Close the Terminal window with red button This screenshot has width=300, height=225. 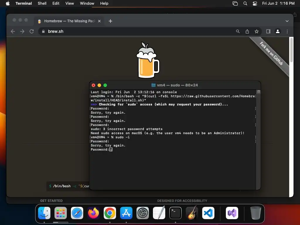pyautogui.click(x=93, y=85)
